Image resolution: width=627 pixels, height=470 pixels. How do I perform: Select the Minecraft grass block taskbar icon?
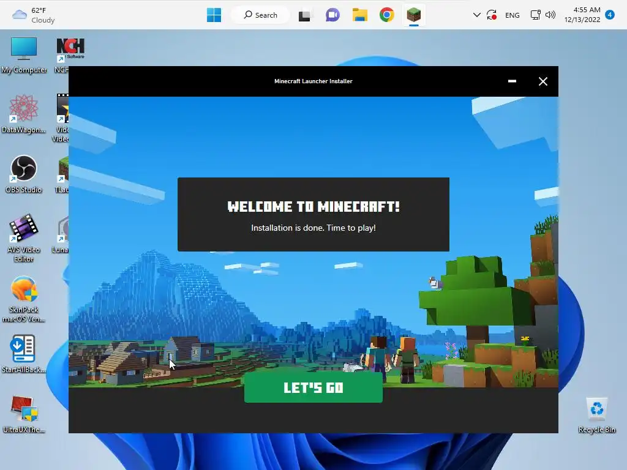[x=414, y=15]
